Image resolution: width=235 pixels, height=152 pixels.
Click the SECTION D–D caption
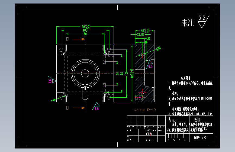pos(145,110)
